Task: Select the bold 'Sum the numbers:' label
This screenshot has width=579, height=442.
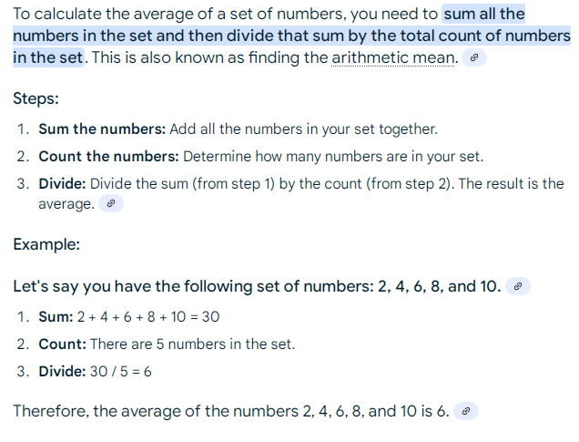Action: tap(102, 129)
